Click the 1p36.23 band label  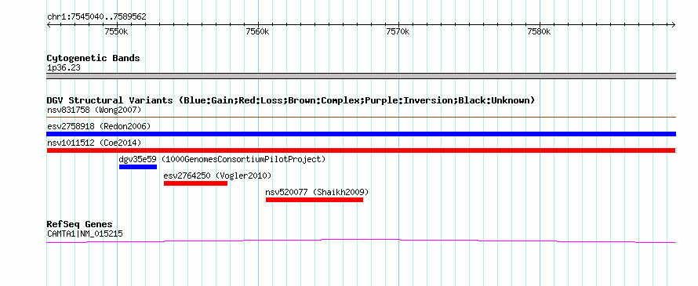64,68
